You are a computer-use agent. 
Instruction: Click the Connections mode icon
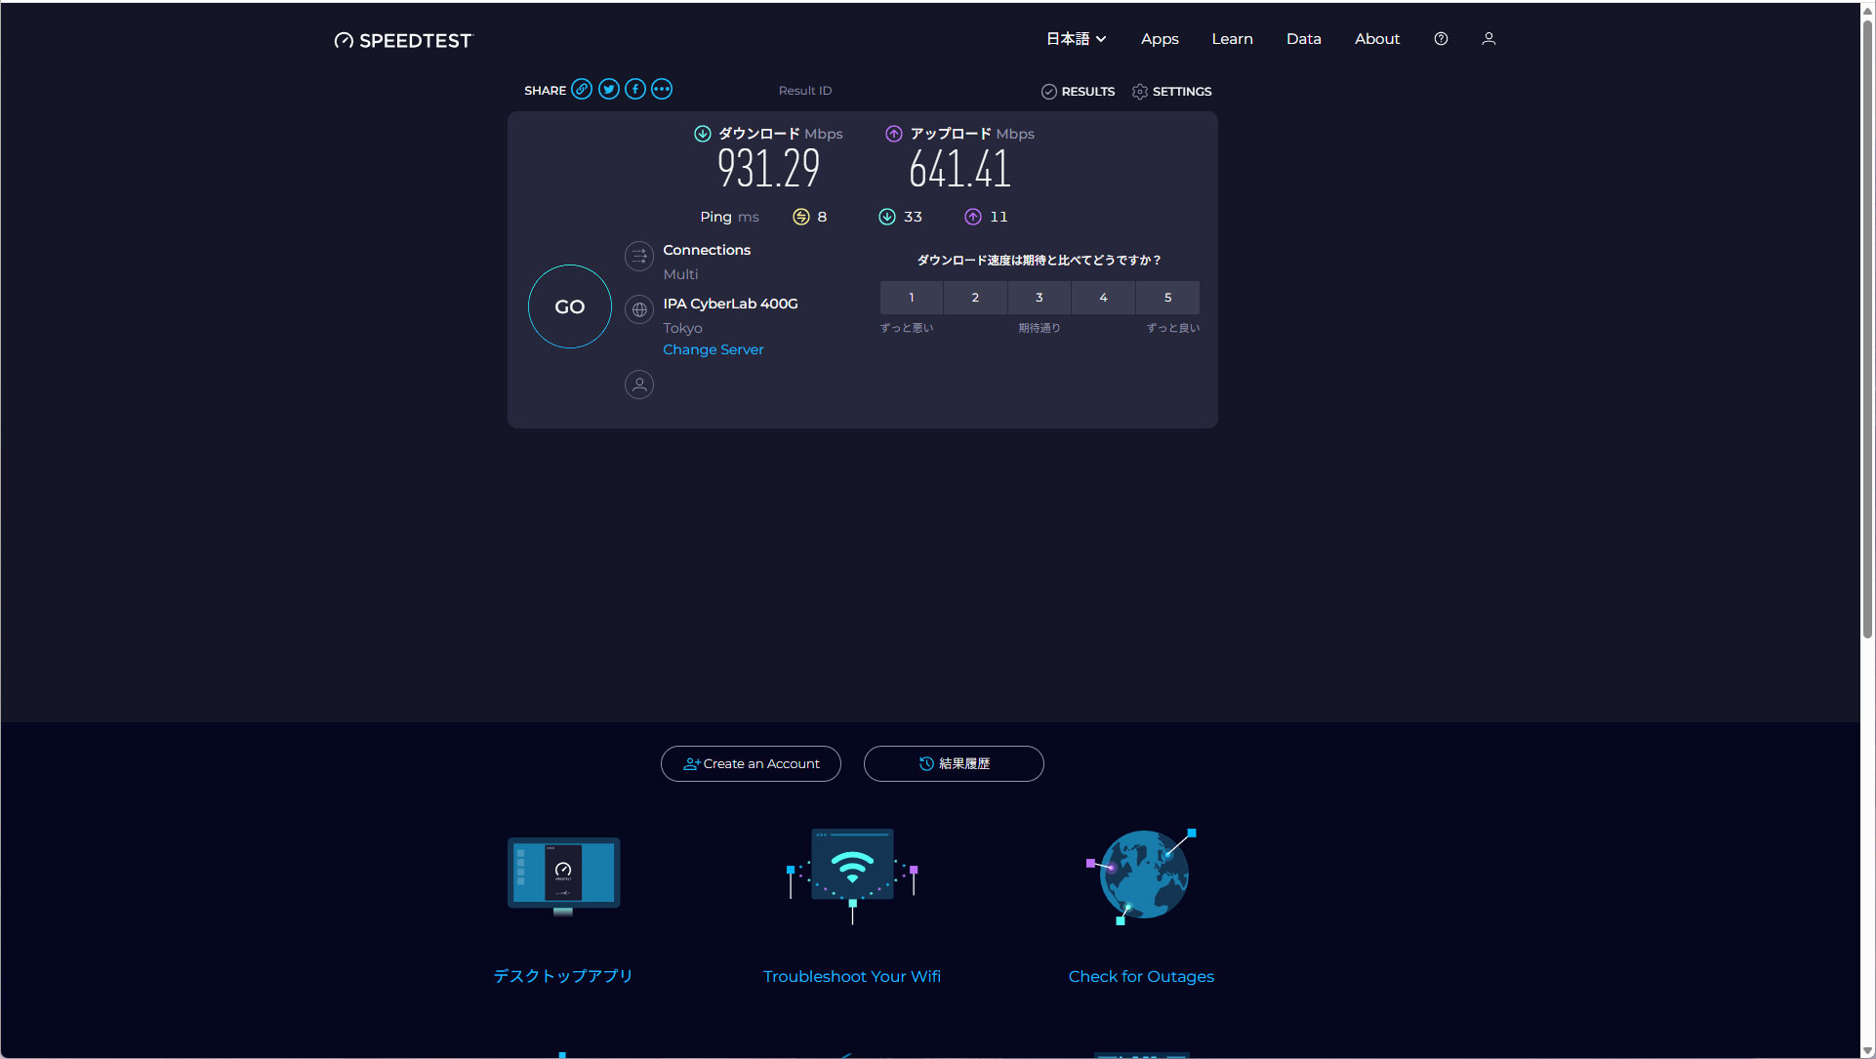coord(639,257)
